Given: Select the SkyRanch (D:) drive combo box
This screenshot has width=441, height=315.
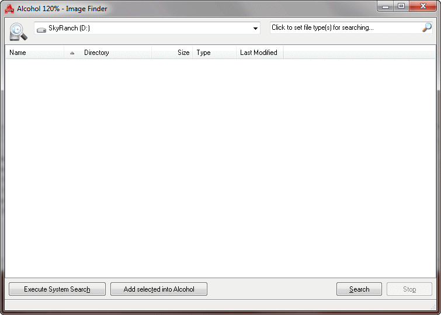Looking at the screenshot, I should [x=147, y=28].
